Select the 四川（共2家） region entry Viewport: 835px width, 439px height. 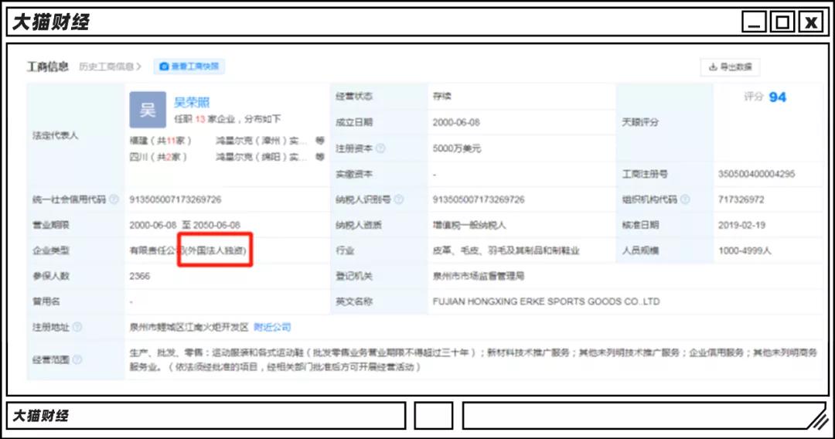click(x=158, y=157)
